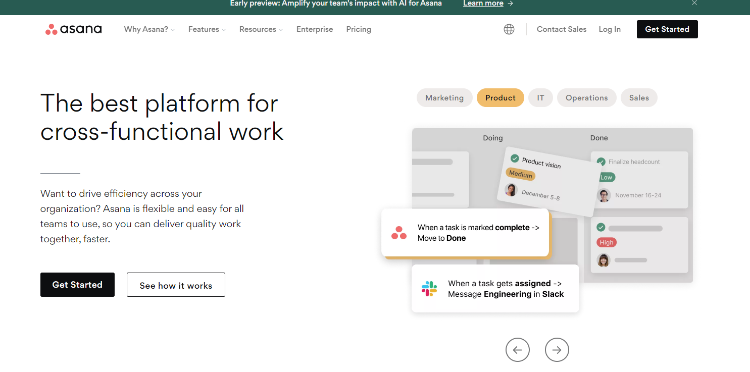
Task: Click avatar on Product vision card
Action: [511, 190]
